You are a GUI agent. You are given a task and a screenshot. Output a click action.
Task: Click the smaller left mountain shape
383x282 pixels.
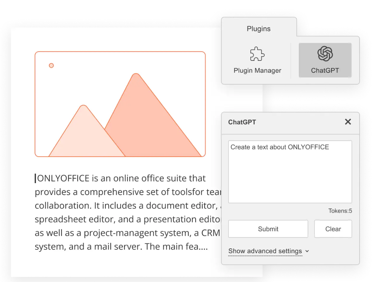click(81, 136)
